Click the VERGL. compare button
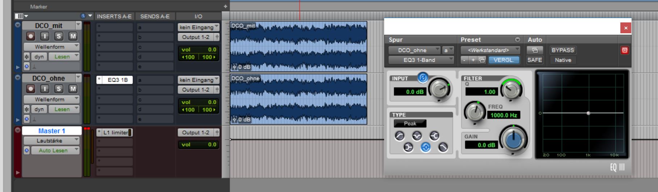This screenshot has width=658, height=192. click(504, 60)
